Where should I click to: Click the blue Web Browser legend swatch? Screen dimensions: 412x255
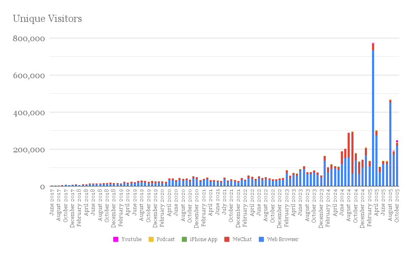261,239
